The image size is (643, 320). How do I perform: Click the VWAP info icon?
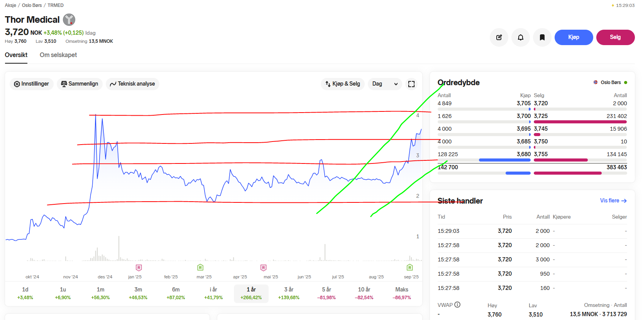pos(457,305)
